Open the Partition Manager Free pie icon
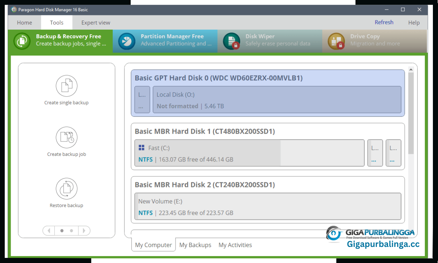The image size is (438, 263). [x=127, y=41]
